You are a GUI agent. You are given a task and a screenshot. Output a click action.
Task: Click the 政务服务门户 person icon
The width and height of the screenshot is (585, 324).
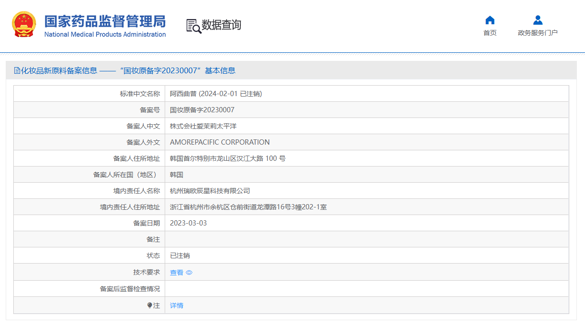[x=538, y=20]
